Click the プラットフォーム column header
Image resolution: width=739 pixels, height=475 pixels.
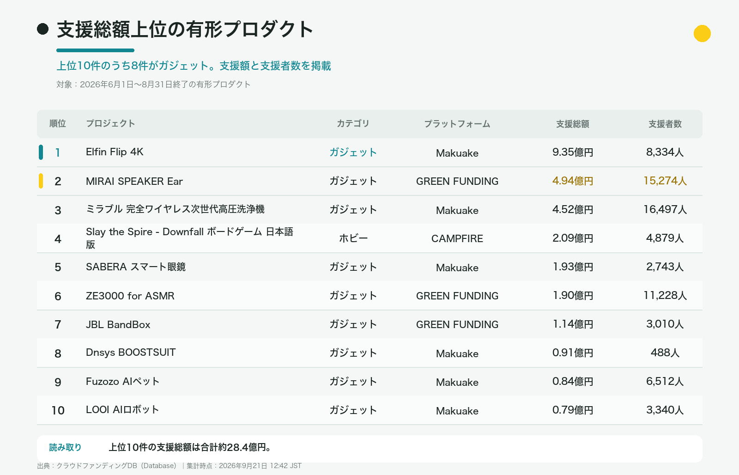point(457,124)
